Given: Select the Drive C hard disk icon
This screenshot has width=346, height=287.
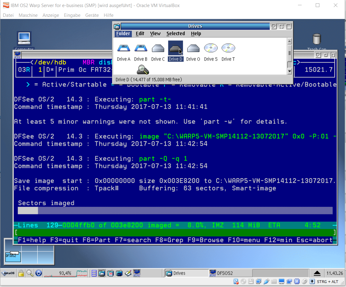Looking at the screenshot, I should [x=158, y=48].
